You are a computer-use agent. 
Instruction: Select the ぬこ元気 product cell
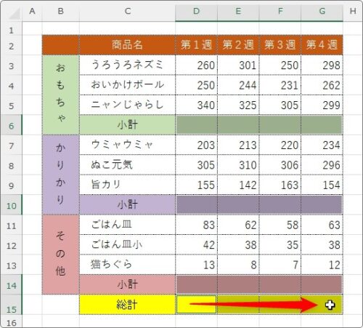pyautogui.click(x=127, y=165)
